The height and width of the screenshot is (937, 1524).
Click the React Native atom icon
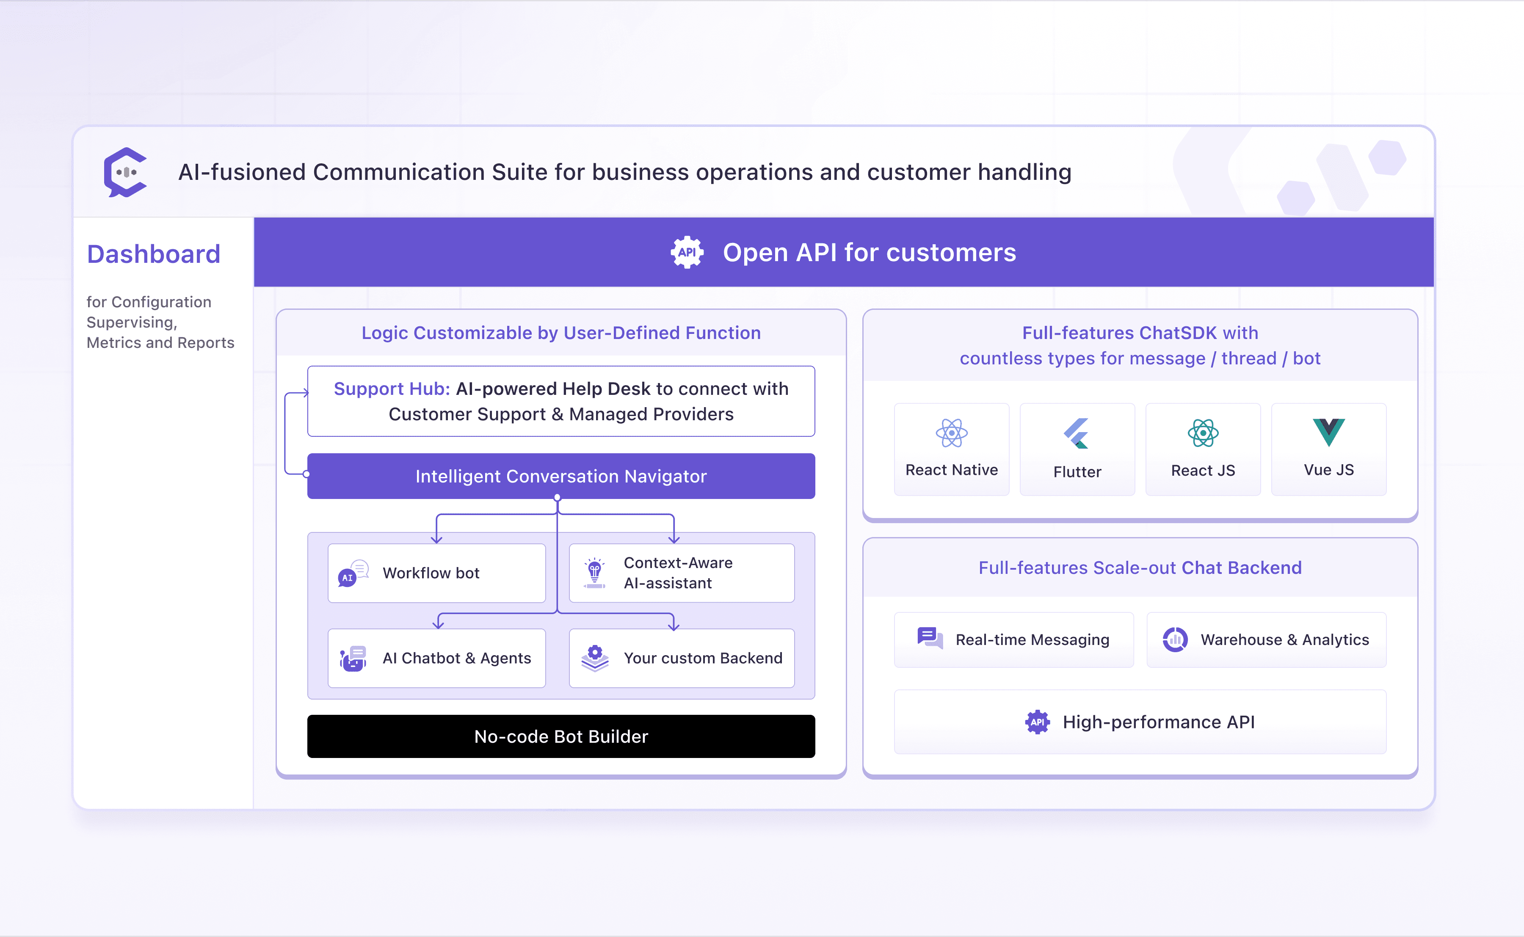point(951,433)
